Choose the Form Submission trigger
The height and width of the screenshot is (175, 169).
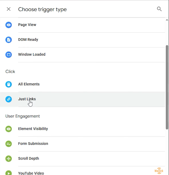(x=83, y=144)
